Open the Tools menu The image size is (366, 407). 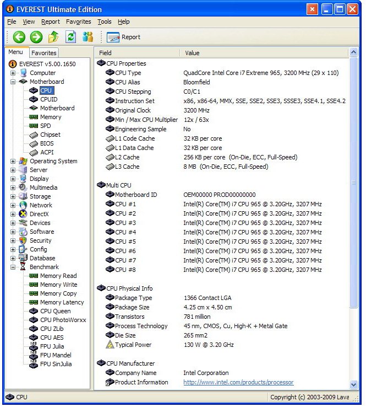[105, 22]
